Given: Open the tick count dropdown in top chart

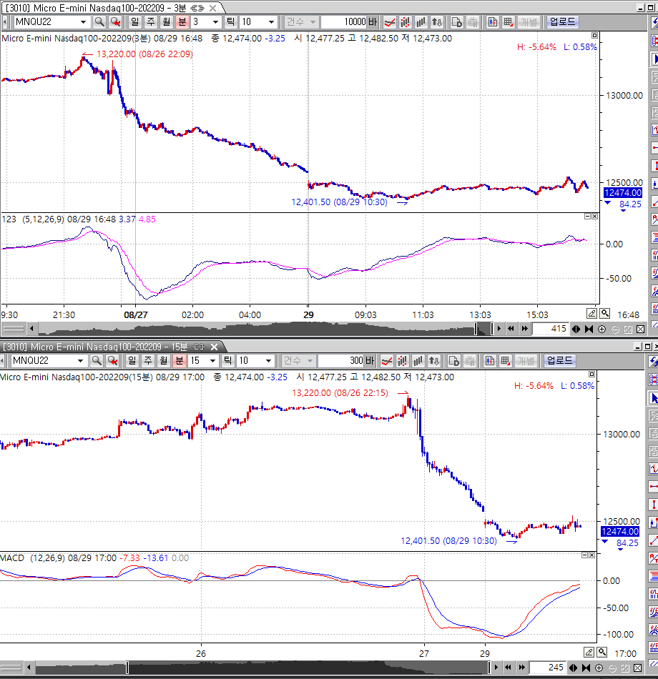Looking at the screenshot, I should (271, 21).
